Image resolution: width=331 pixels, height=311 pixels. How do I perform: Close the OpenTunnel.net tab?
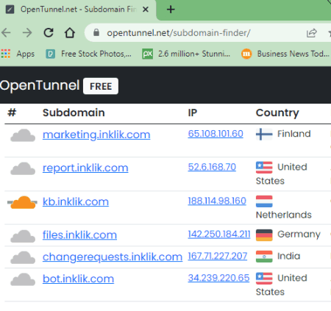tap(146, 10)
